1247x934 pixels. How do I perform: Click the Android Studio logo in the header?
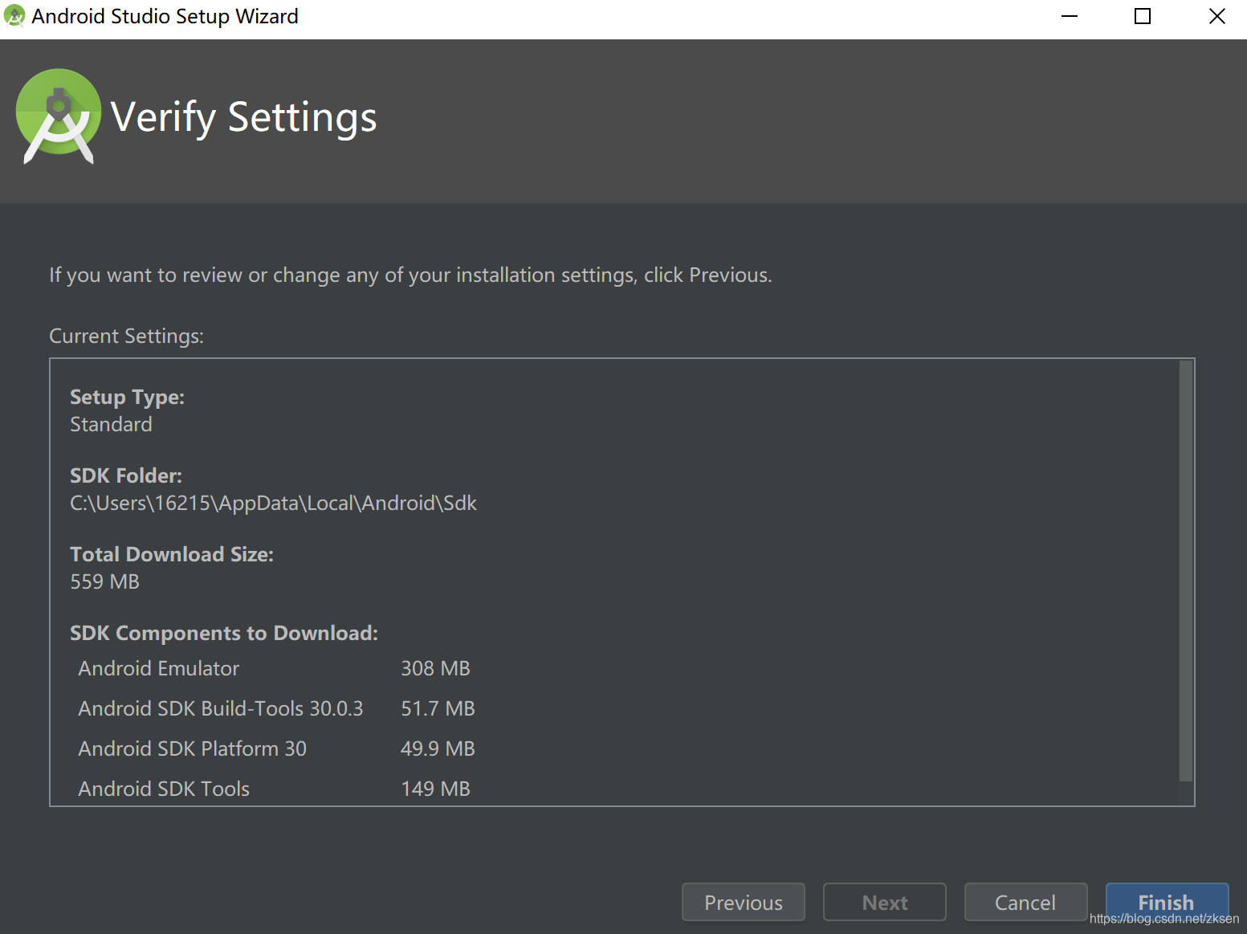tap(59, 116)
